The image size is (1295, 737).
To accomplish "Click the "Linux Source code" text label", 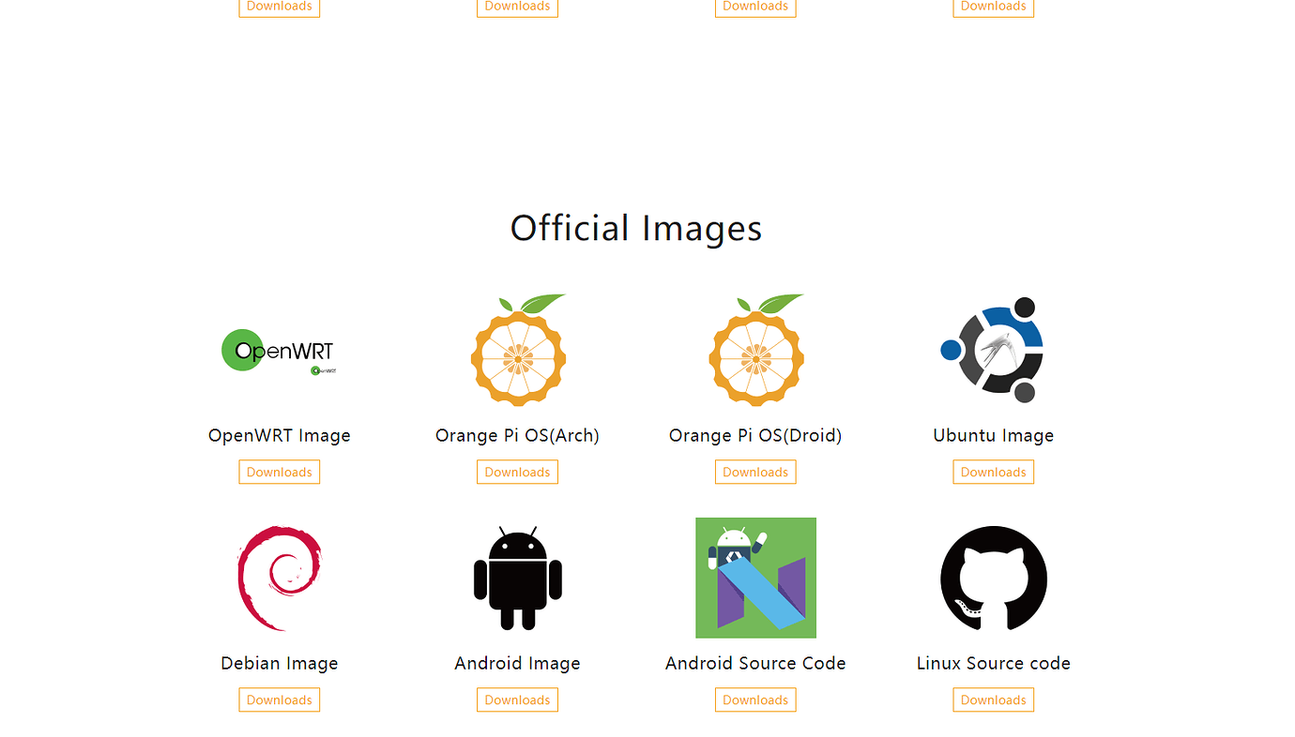I will pos(993,663).
